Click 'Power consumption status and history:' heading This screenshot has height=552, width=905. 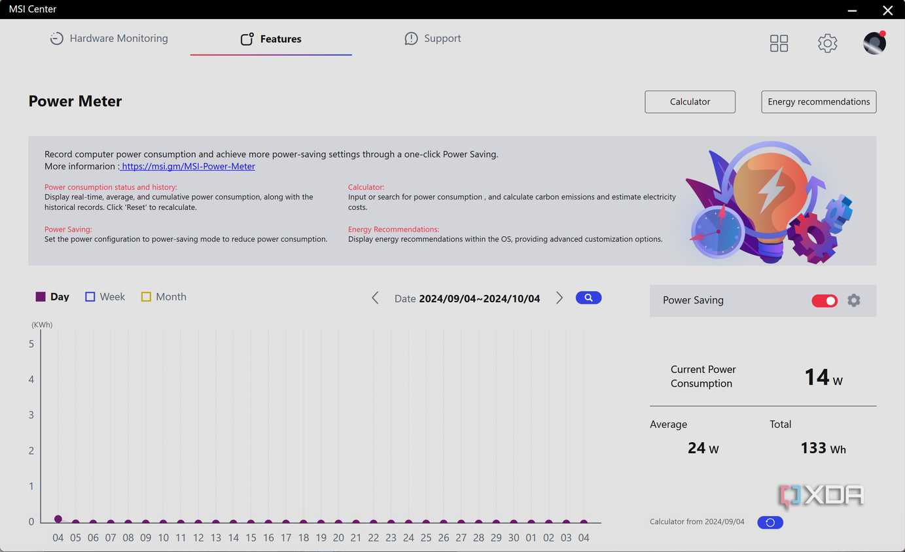(111, 187)
